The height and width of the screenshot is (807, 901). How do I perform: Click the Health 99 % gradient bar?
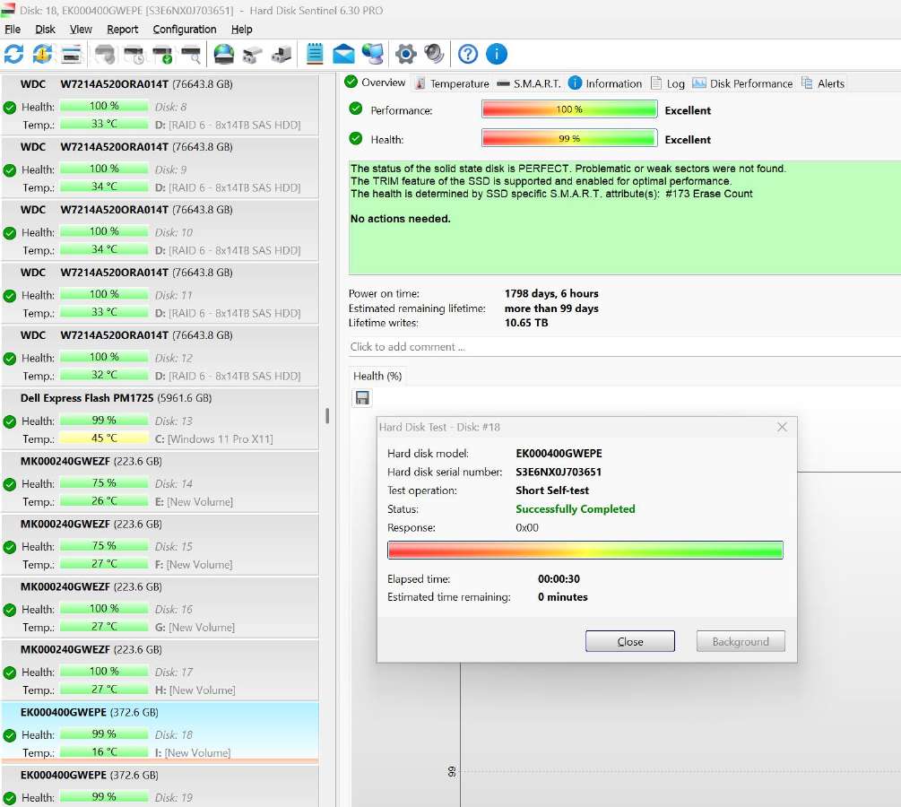(569, 138)
